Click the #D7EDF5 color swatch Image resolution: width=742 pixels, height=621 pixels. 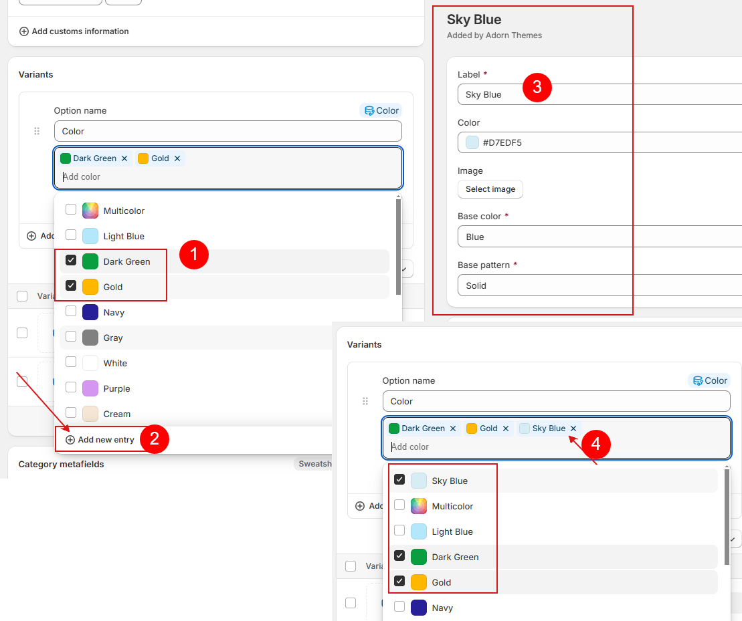click(x=472, y=142)
